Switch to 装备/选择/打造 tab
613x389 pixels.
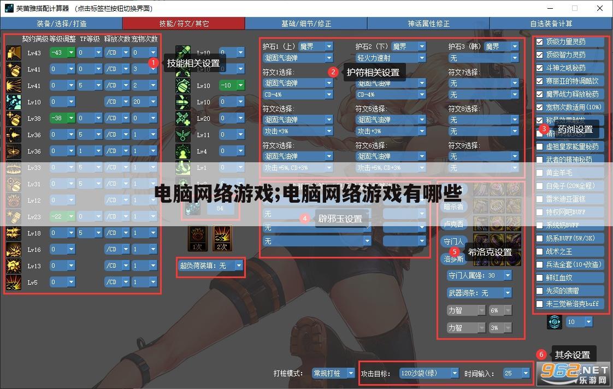62,23
